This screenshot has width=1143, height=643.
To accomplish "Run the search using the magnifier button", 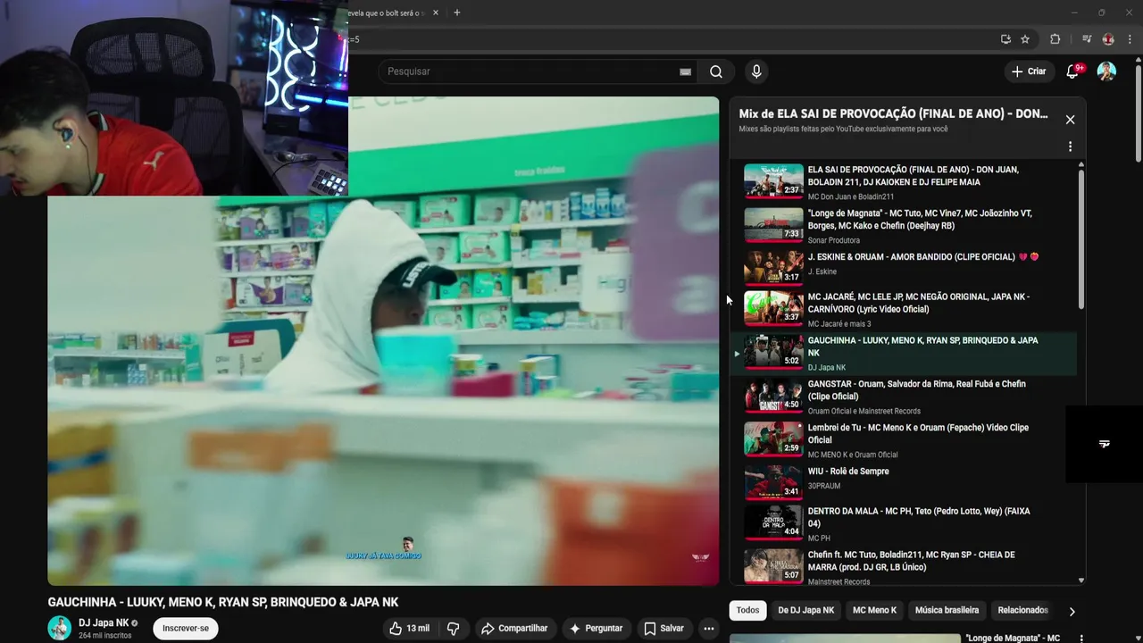I will point(716,71).
